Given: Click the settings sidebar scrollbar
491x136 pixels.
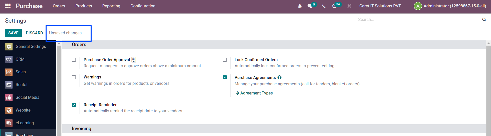Looking at the screenshot, I should click(59, 89).
